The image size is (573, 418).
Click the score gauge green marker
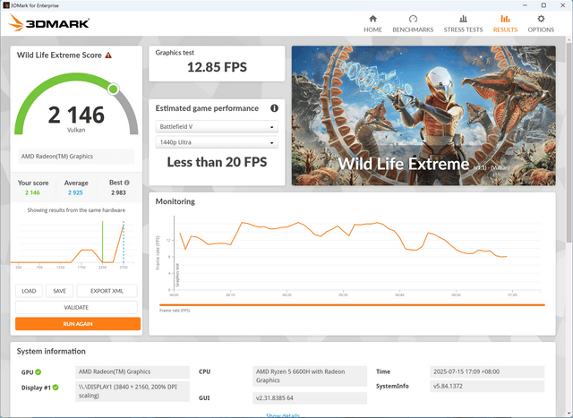coord(114,89)
